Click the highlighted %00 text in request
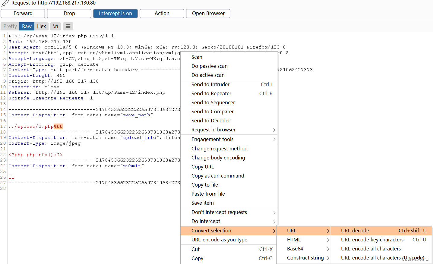This screenshot has width=433, height=264. point(58,126)
